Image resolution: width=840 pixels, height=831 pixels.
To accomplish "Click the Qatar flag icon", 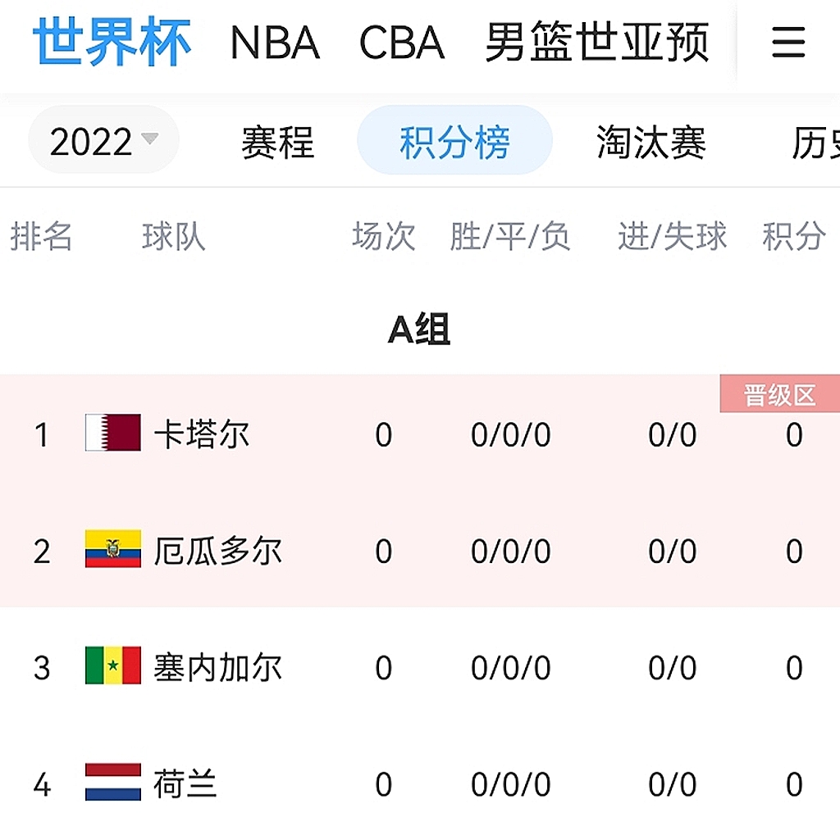I will click(113, 434).
